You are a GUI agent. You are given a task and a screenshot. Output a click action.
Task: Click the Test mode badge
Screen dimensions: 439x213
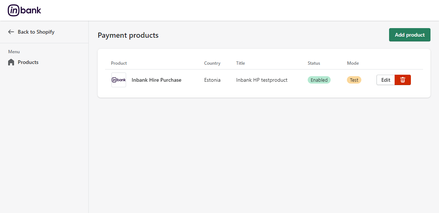click(x=354, y=80)
